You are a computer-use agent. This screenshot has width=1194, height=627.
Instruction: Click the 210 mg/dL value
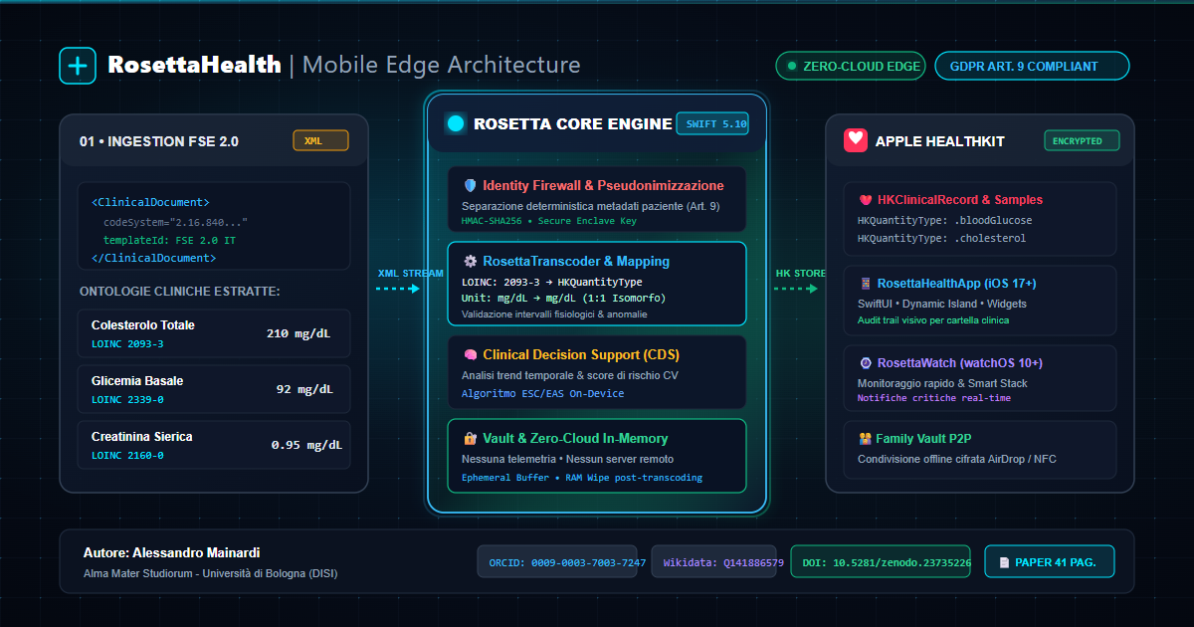pos(298,333)
